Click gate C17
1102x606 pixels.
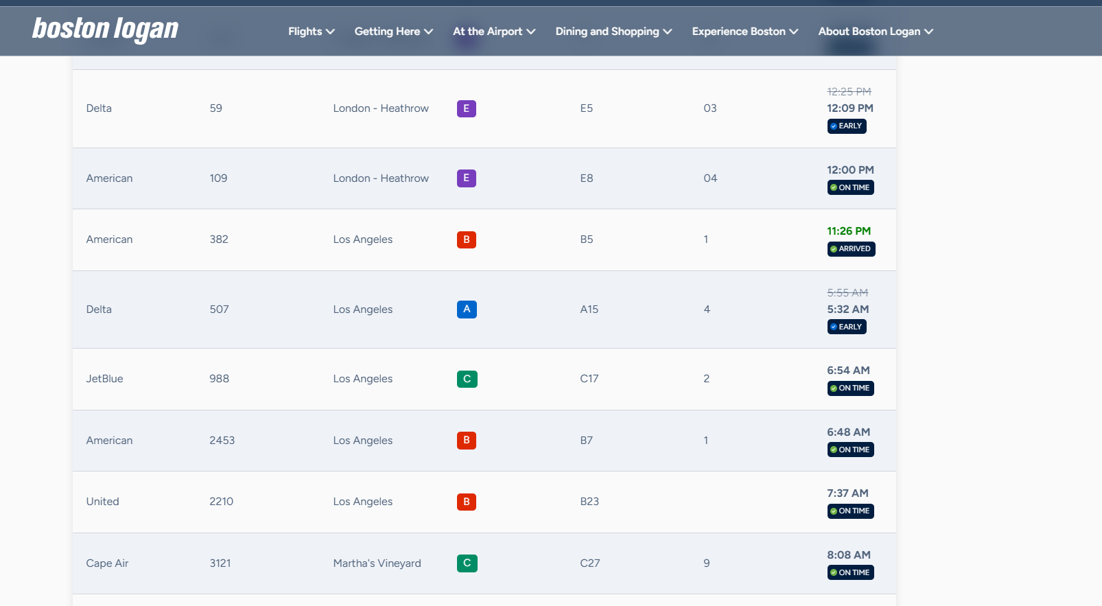(x=589, y=379)
